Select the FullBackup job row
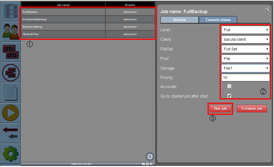The image size is (274, 167). (x=88, y=12)
